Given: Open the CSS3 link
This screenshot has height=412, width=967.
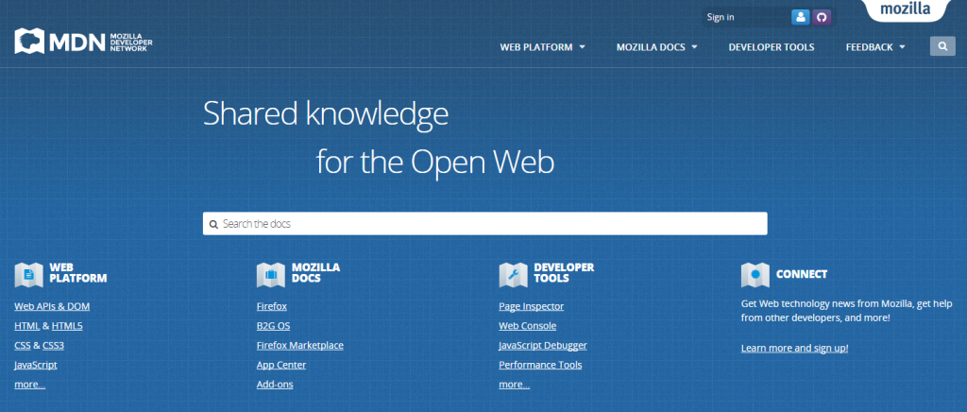Looking at the screenshot, I should click(x=53, y=346).
